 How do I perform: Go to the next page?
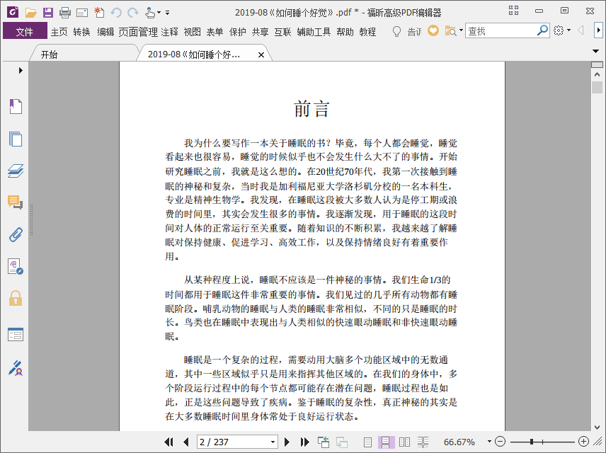[x=287, y=442]
